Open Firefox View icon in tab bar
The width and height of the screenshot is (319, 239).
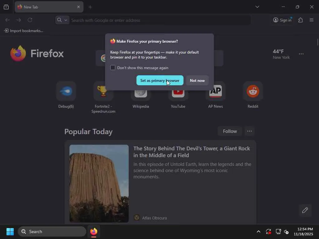pyautogui.click(x=6, y=7)
